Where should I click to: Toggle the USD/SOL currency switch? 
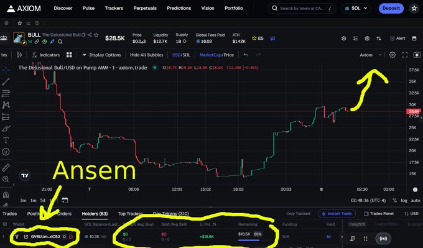tap(181, 55)
